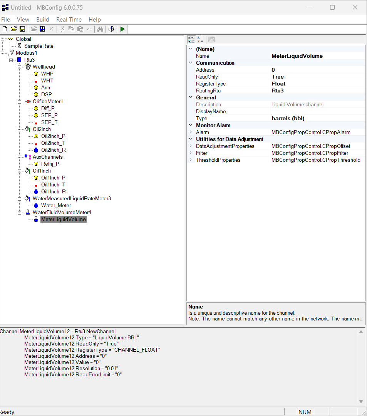Viewport: 367px width, 416px height.
Task: Click the Name field value MeterLiquidVolume
Action: click(x=297, y=56)
